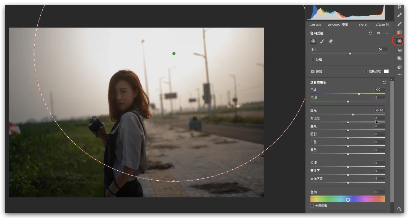Image resolution: width=409 pixels, height=218 pixels.
Task: Select the Graduated Filter tool
Action: (399, 32)
